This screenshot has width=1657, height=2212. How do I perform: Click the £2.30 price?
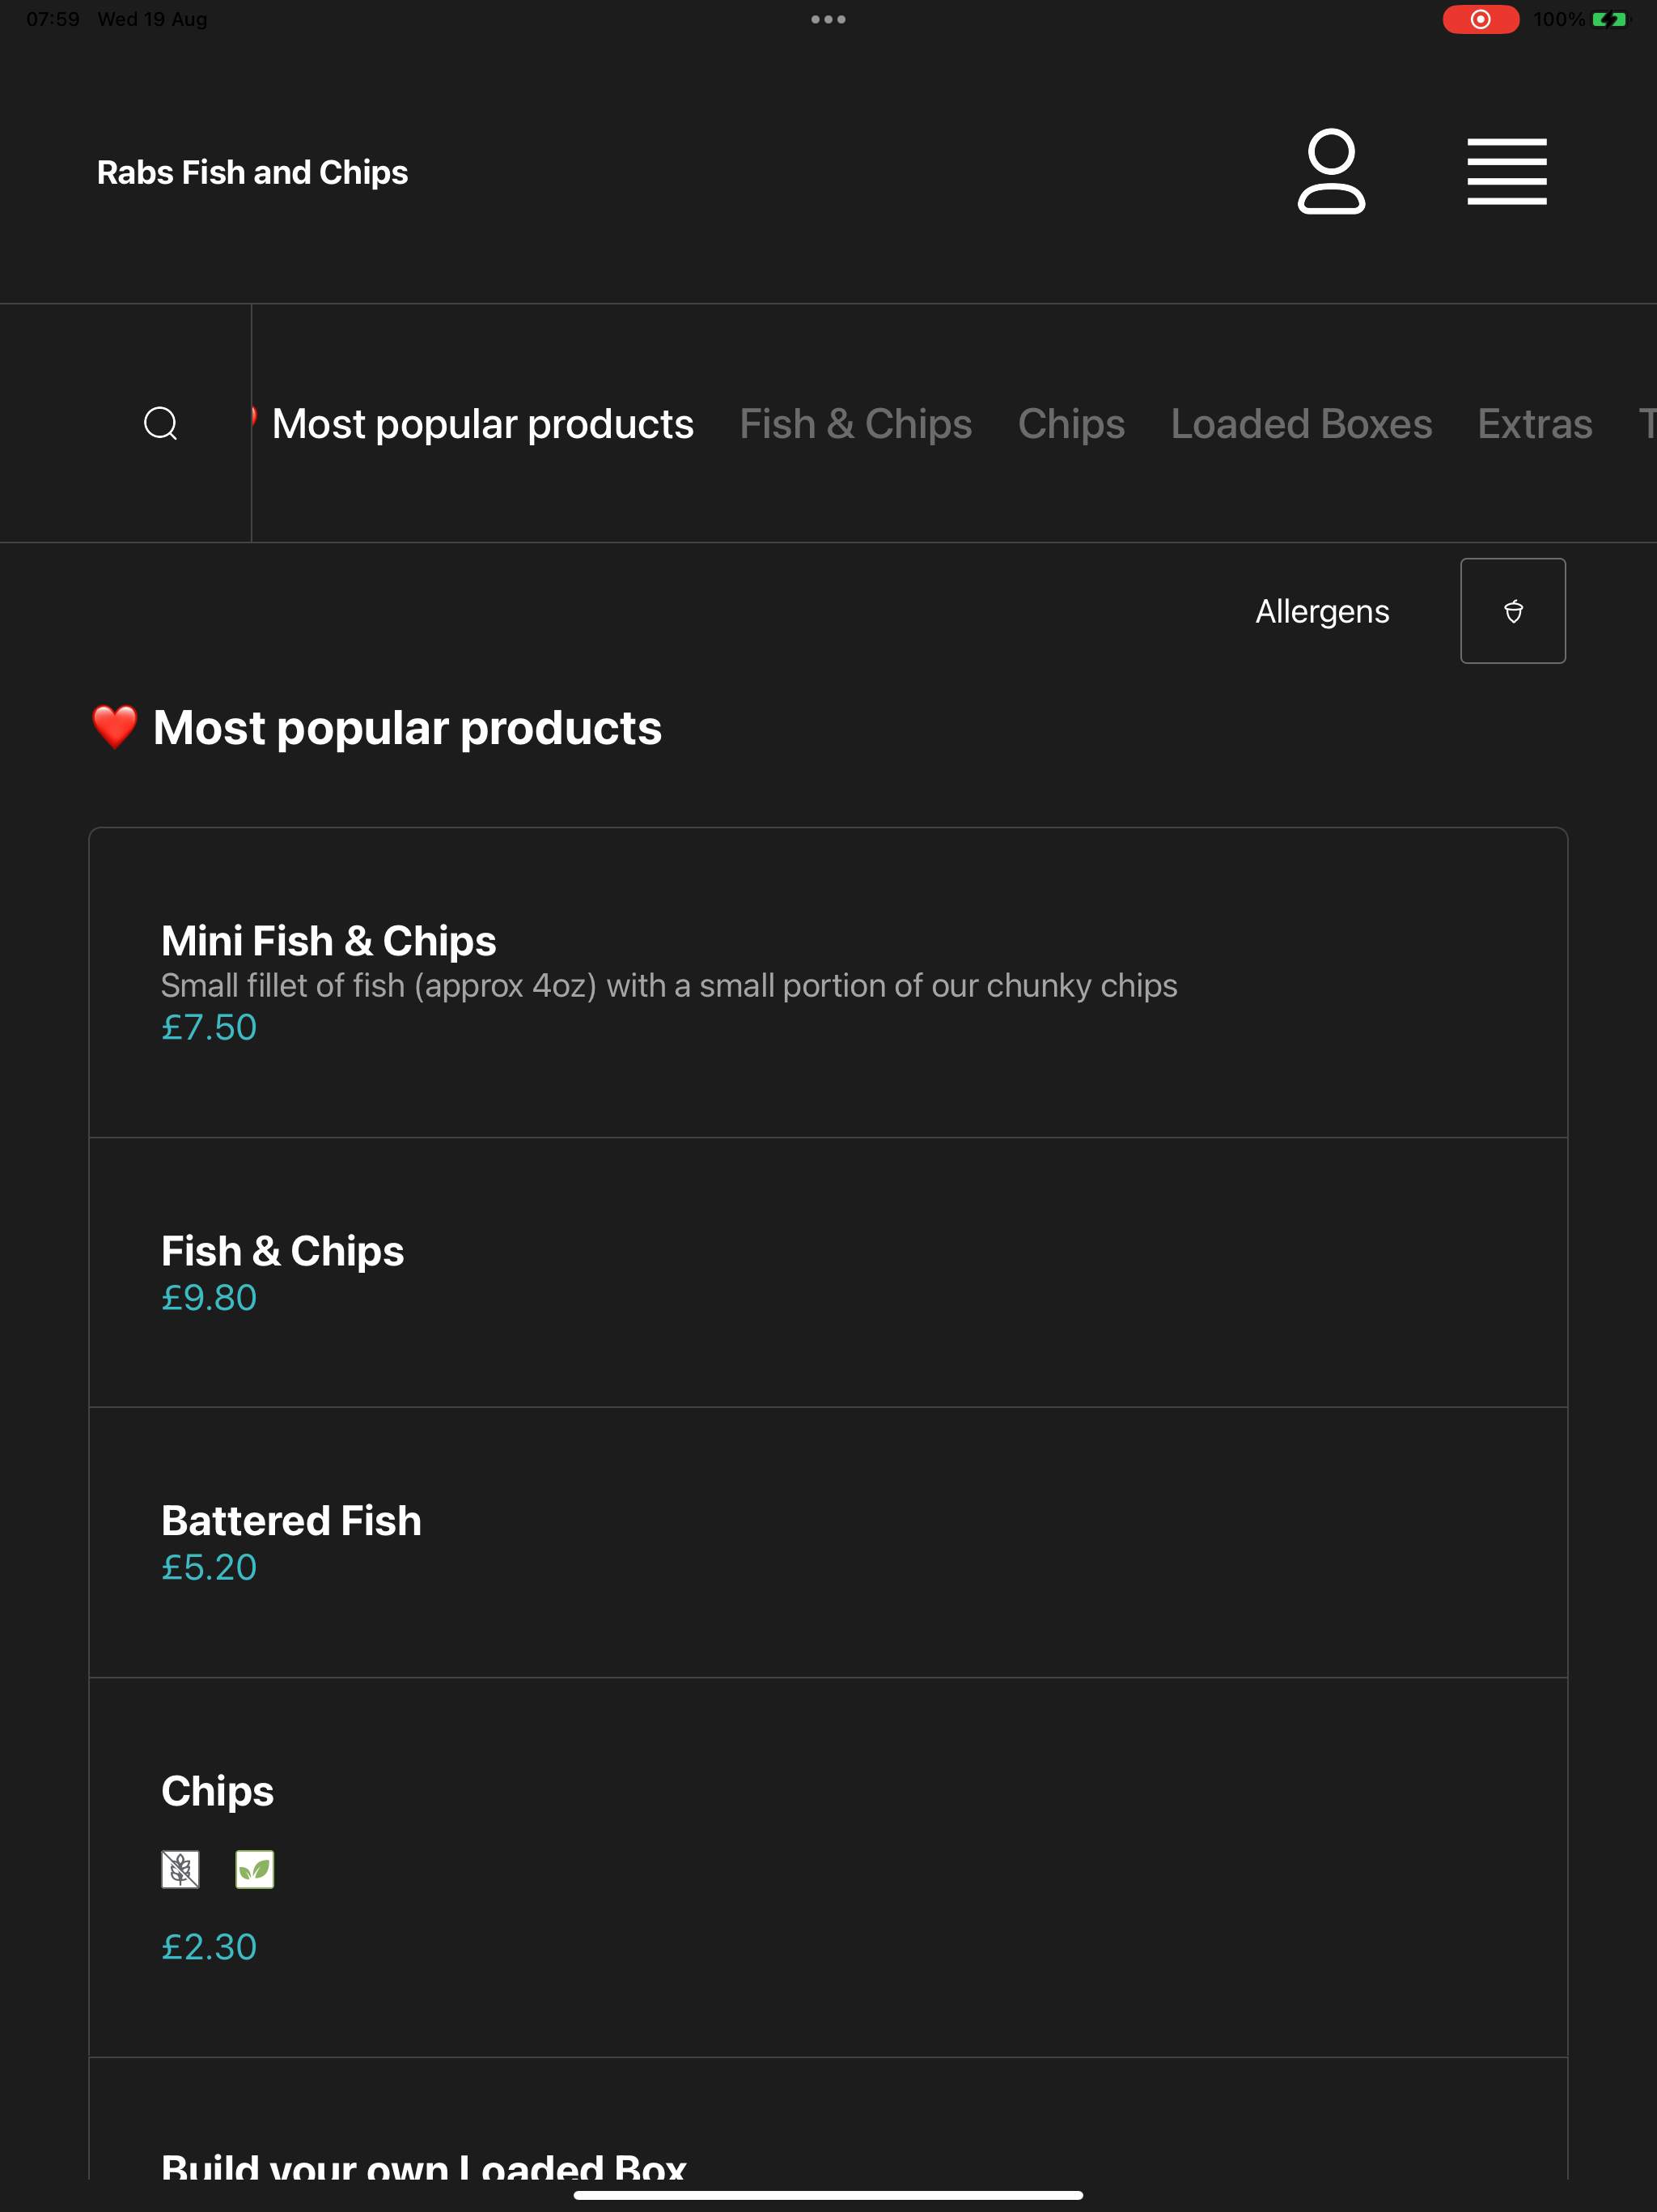click(209, 1947)
